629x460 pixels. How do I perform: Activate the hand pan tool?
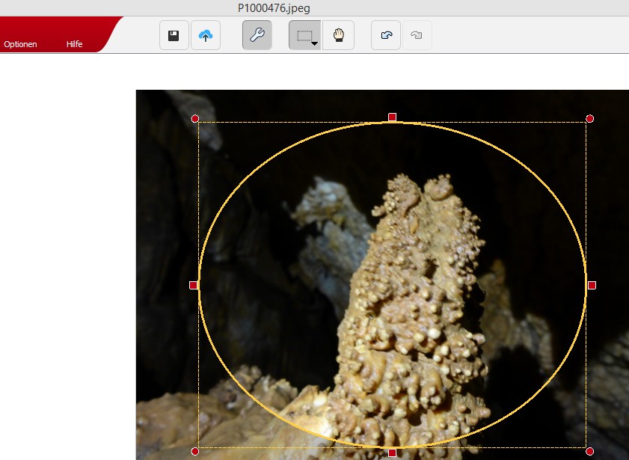[339, 35]
